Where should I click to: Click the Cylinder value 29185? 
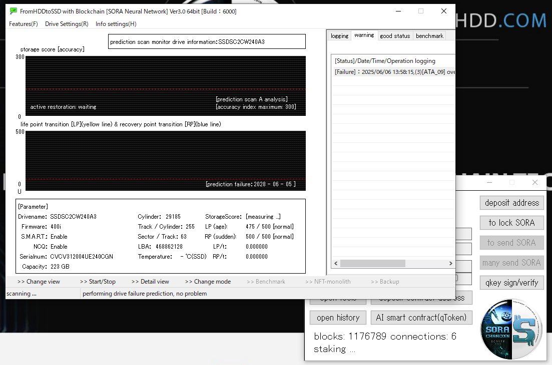coord(173,217)
